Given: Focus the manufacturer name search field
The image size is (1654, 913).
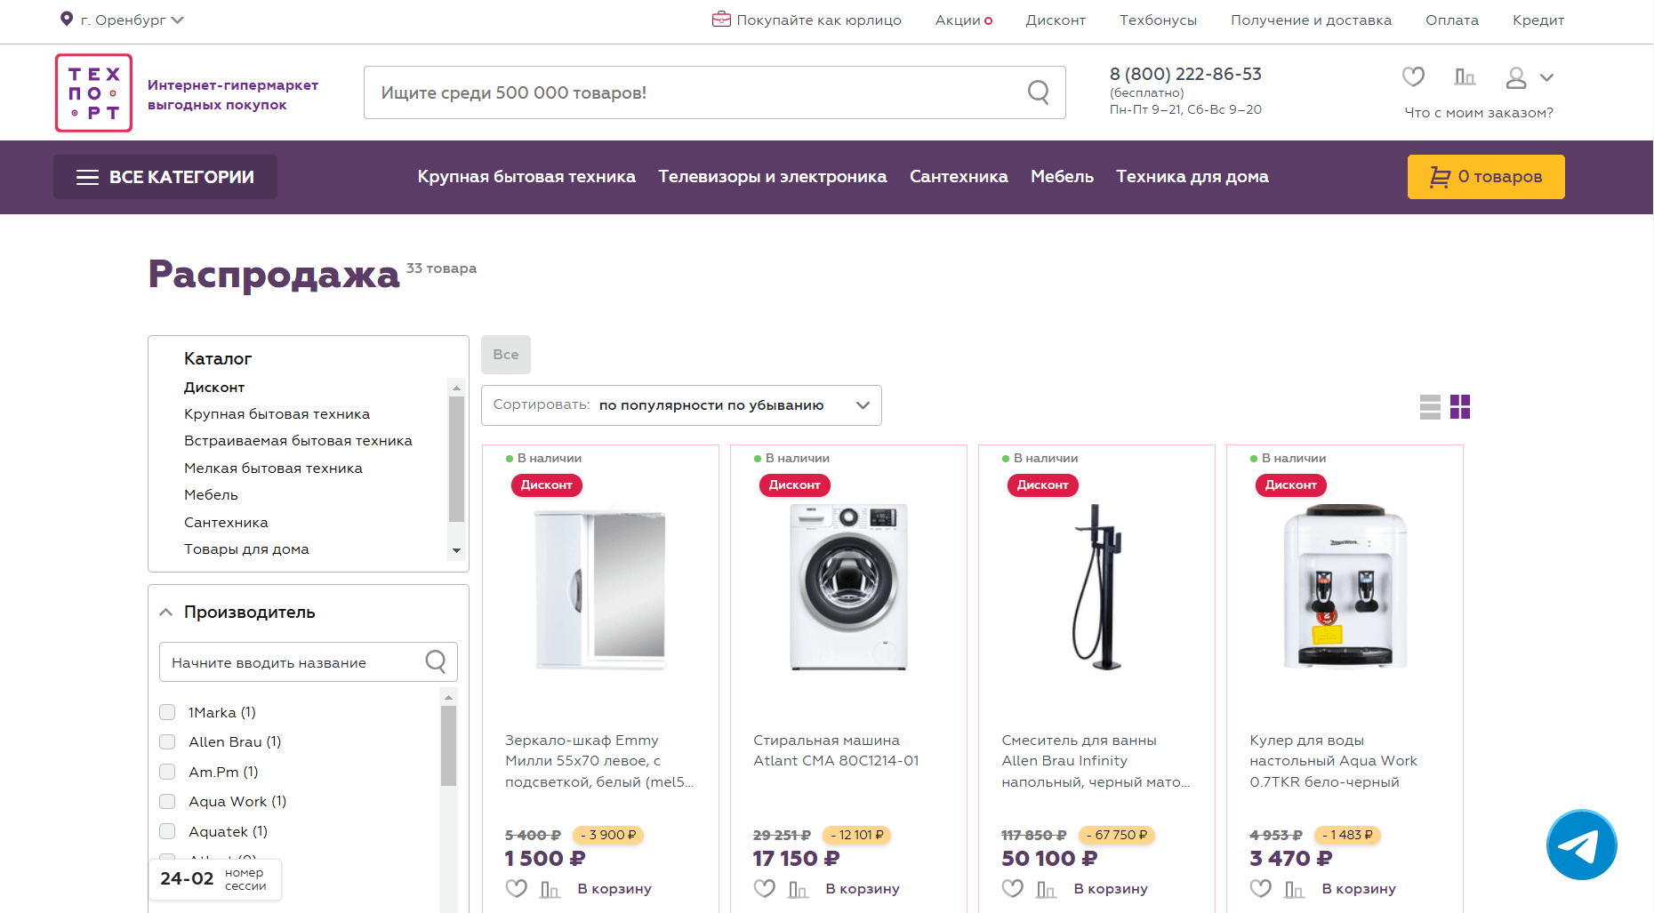Looking at the screenshot, I should click(293, 662).
